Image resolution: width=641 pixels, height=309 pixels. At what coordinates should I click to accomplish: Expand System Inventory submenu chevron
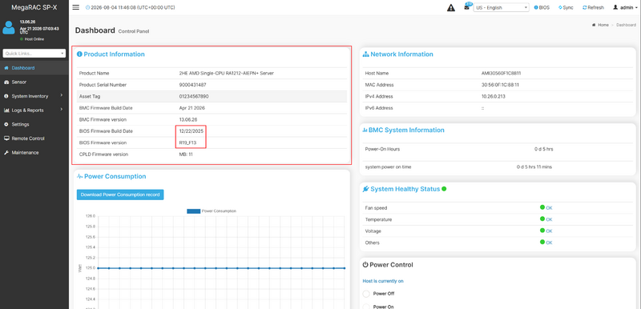tap(62, 96)
